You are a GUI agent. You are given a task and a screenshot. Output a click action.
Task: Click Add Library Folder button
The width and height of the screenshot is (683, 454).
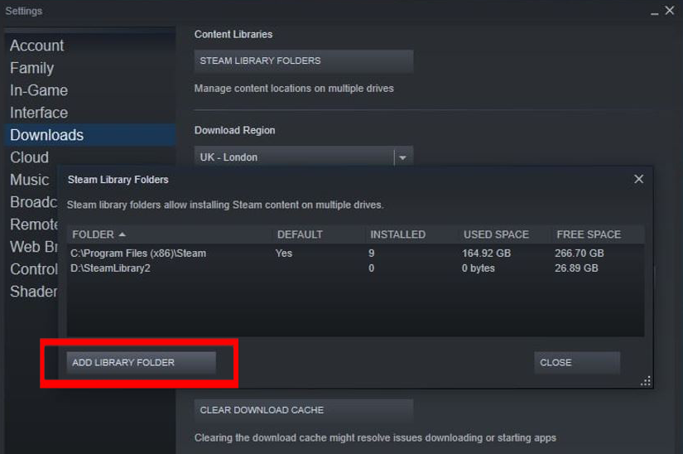pos(141,363)
